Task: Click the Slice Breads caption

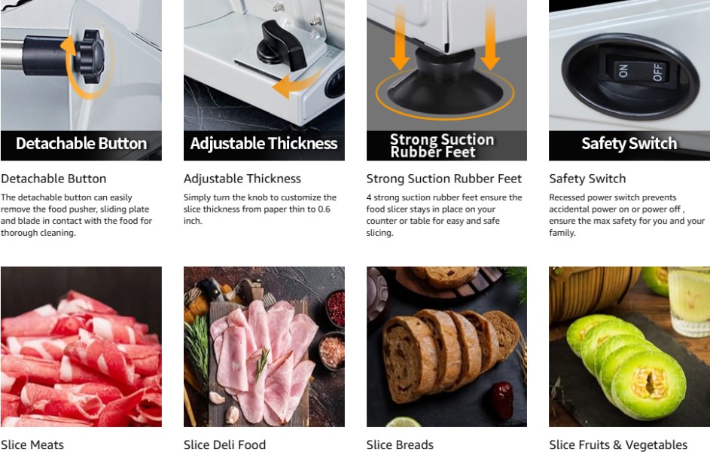Action: click(x=400, y=444)
